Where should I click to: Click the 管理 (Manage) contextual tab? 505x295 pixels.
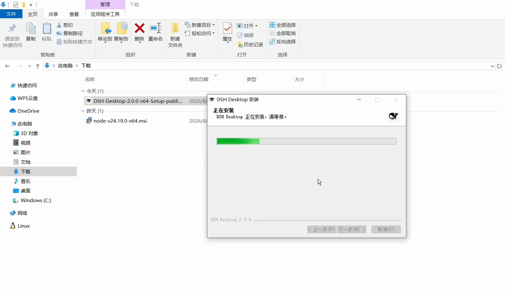pyautogui.click(x=105, y=4)
